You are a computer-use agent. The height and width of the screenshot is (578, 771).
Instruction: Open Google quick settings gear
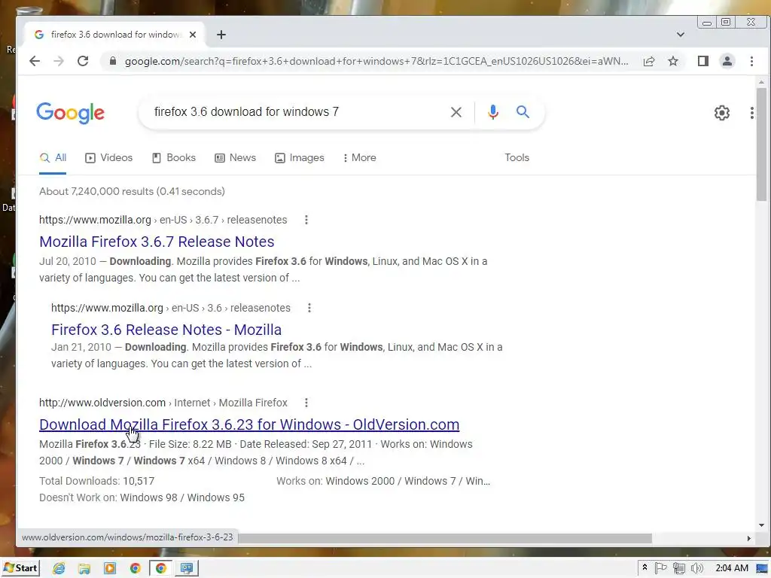tap(722, 113)
